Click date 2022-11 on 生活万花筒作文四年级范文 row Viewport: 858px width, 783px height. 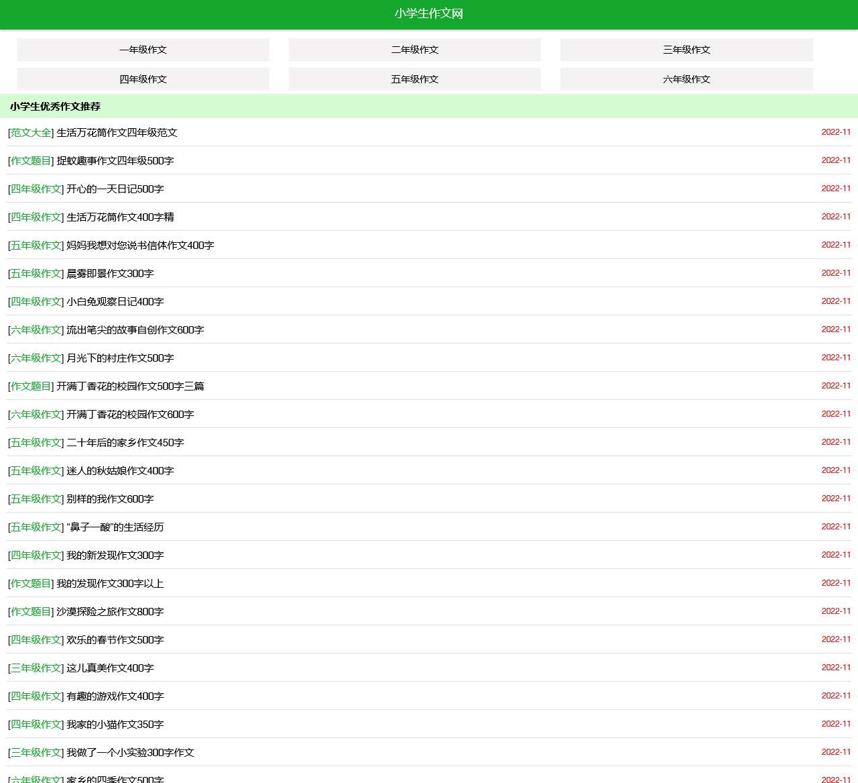[836, 132]
